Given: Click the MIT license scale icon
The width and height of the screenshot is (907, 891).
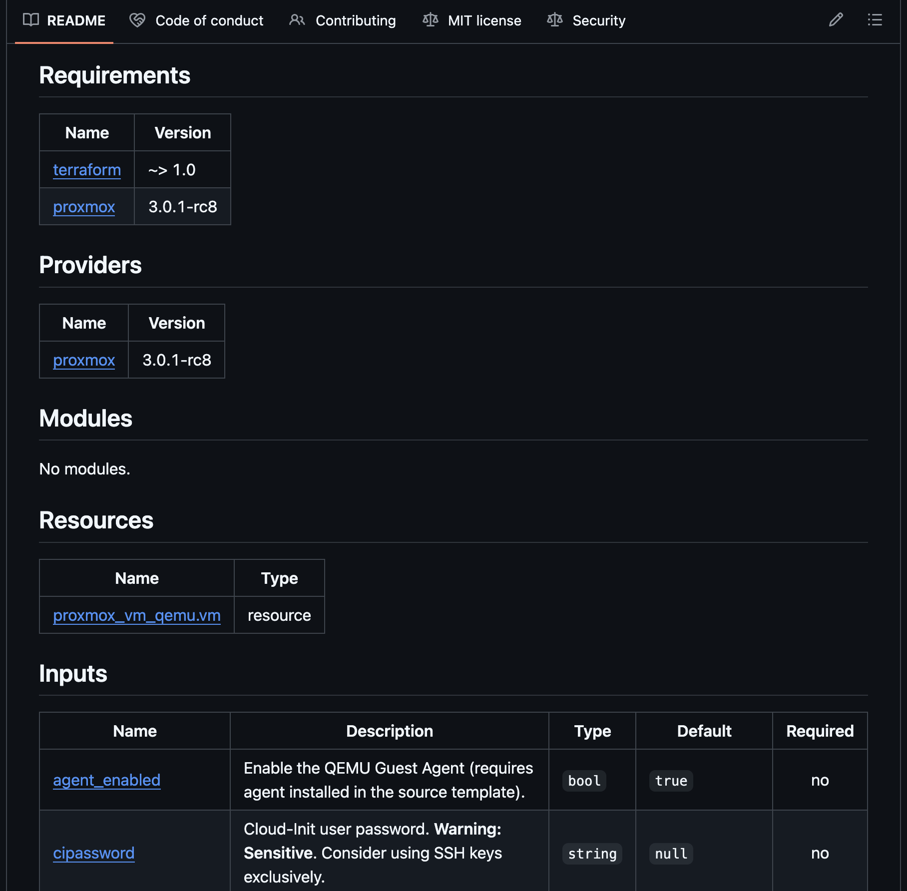Looking at the screenshot, I should pyautogui.click(x=430, y=20).
